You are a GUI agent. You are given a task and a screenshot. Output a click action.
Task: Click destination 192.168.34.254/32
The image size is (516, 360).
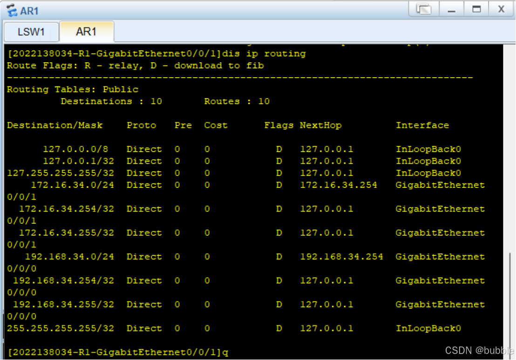[64, 280]
